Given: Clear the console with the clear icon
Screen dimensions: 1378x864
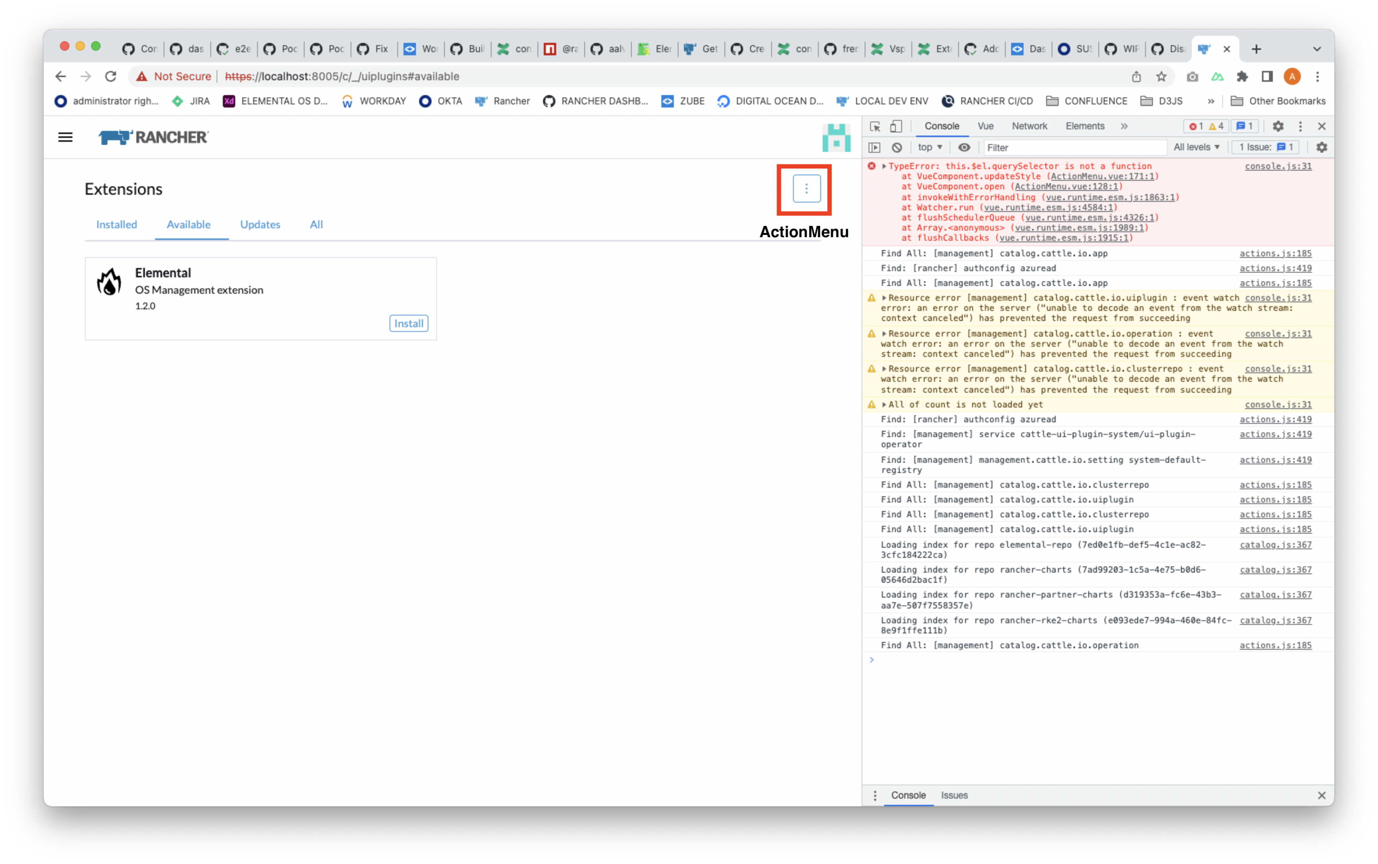Looking at the screenshot, I should point(896,147).
